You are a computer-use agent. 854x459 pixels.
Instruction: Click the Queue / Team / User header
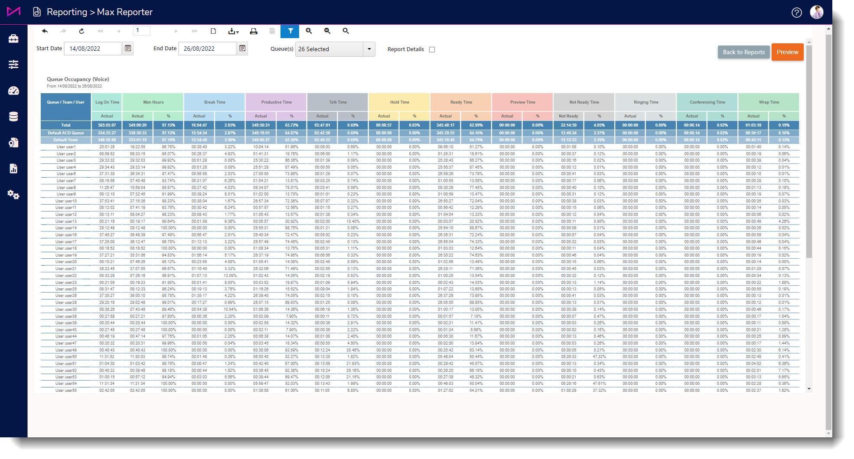coord(66,102)
